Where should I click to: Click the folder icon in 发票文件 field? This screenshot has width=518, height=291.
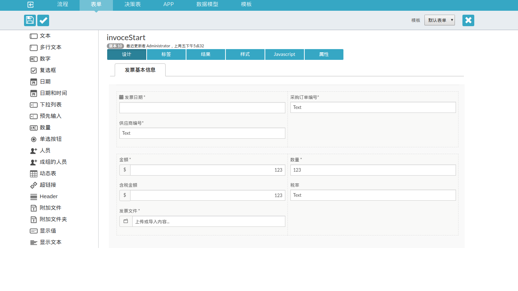point(126,221)
